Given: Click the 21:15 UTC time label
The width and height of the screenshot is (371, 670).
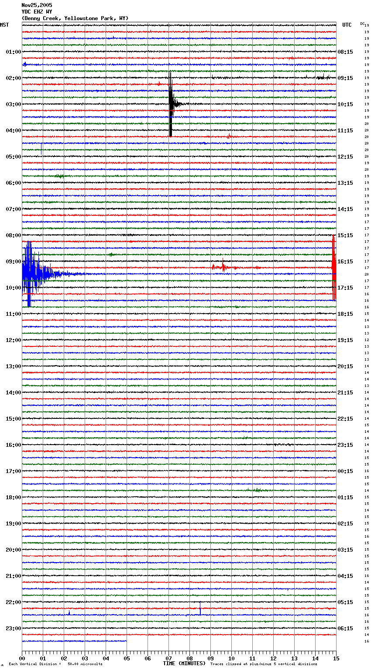Looking at the screenshot, I should [x=345, y=393].
